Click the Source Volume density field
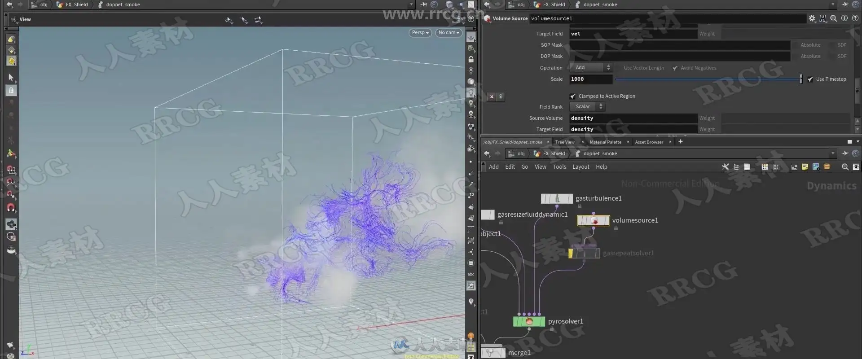Screen dimensions: 862x359 pyautogui.click(x=633, y=118)
